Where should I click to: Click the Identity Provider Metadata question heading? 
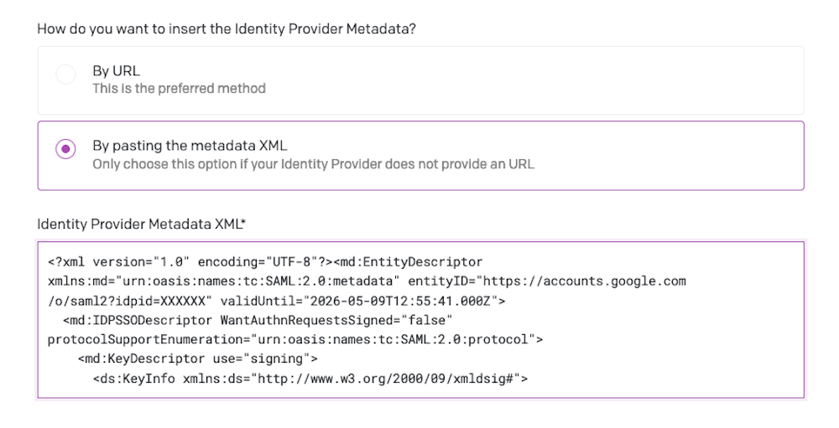[x=227, y=28]
